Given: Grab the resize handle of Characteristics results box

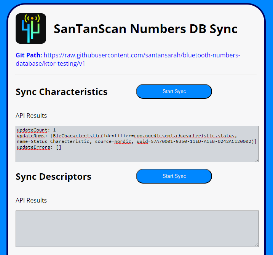Looking at the screenshot, I should click(x=257, y=160).
